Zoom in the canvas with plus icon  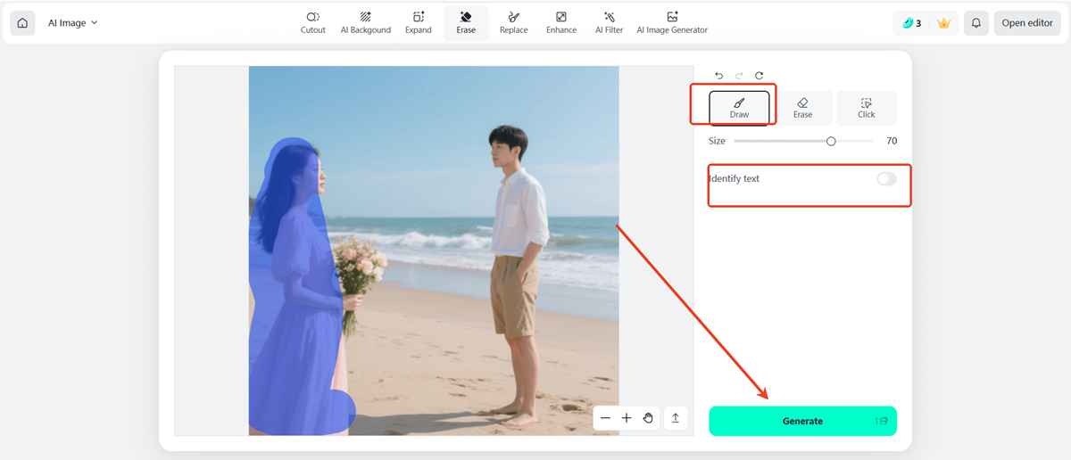click(627, 418)
